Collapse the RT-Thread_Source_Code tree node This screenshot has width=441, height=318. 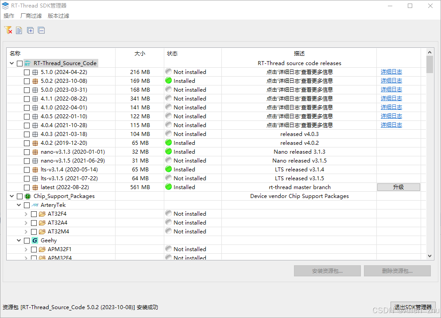point(12,63)
